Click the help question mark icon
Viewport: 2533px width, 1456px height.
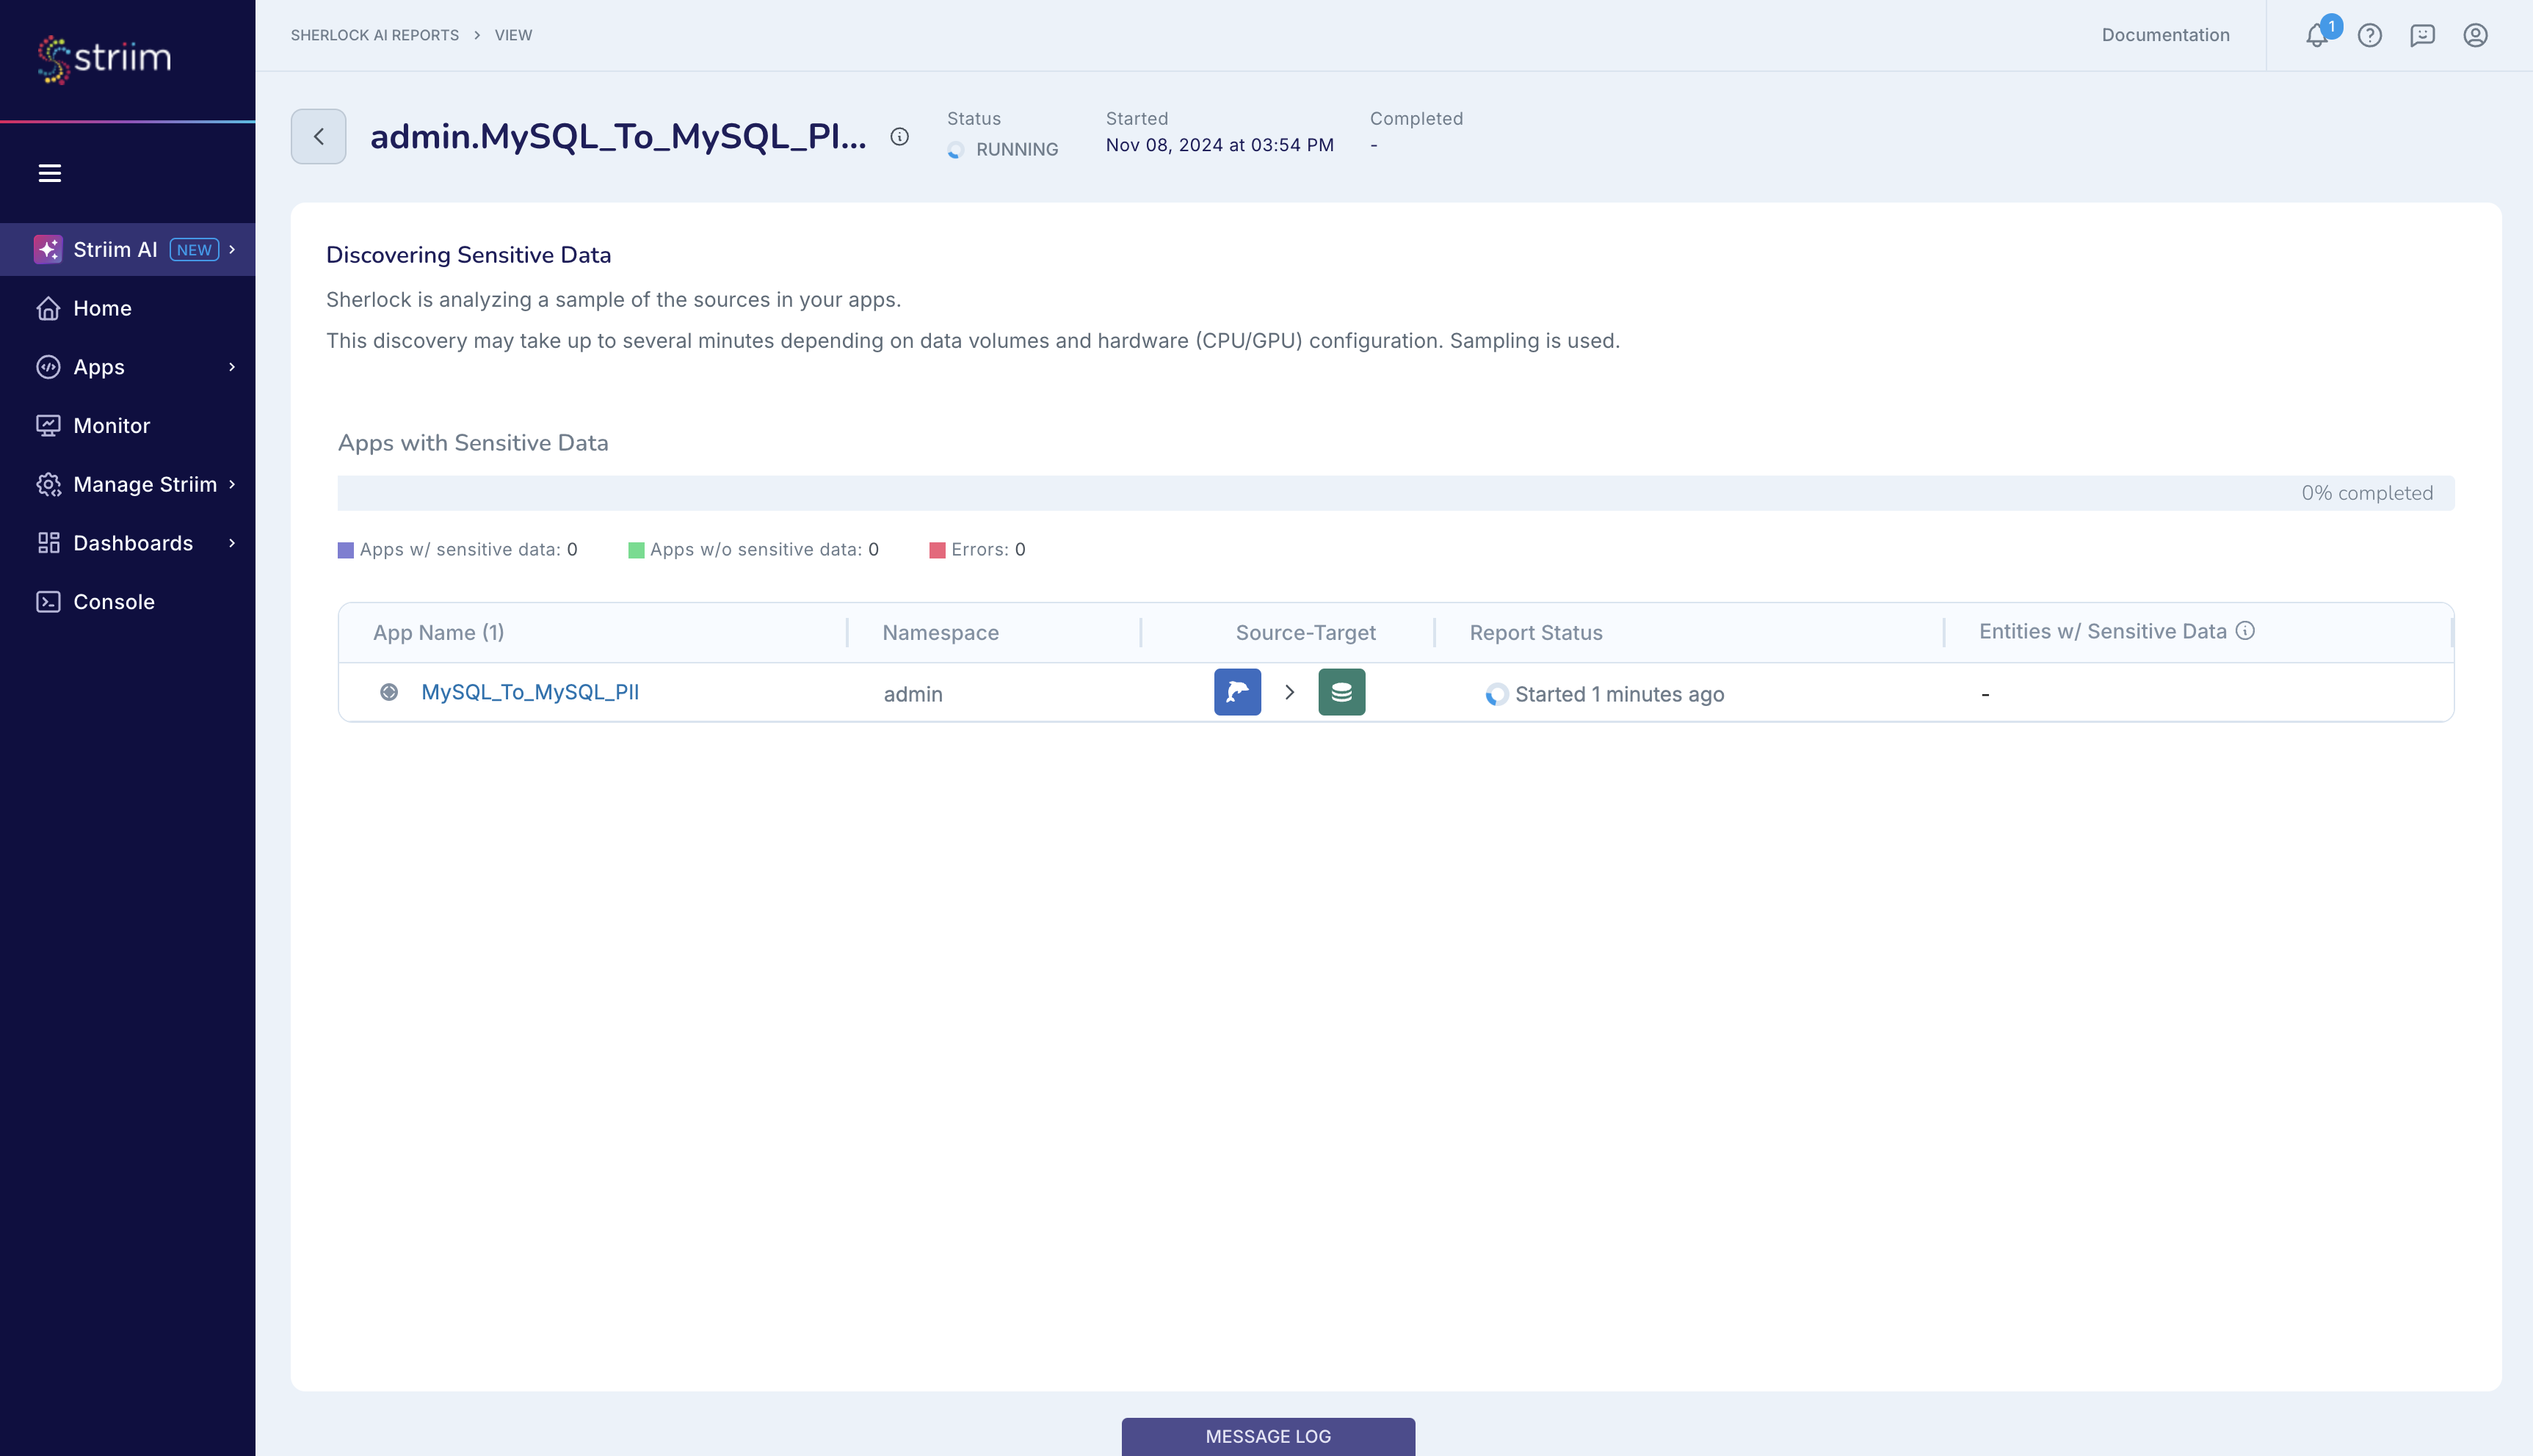pos(2370,35)
